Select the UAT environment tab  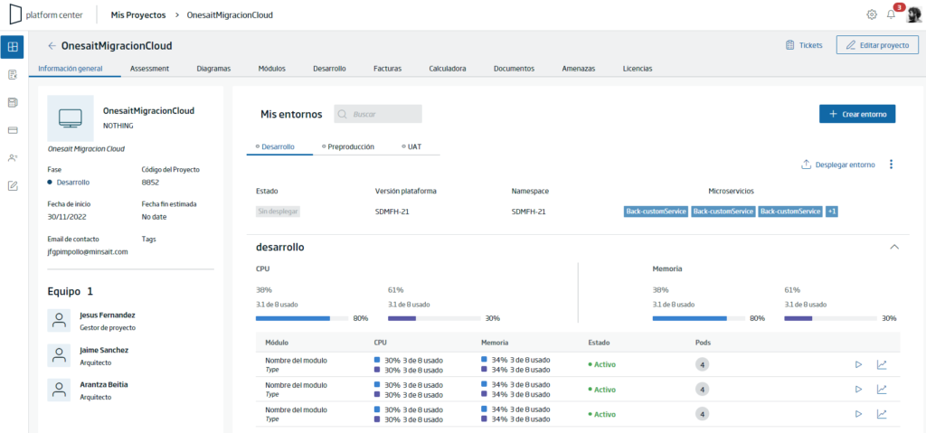pos(411,146)
